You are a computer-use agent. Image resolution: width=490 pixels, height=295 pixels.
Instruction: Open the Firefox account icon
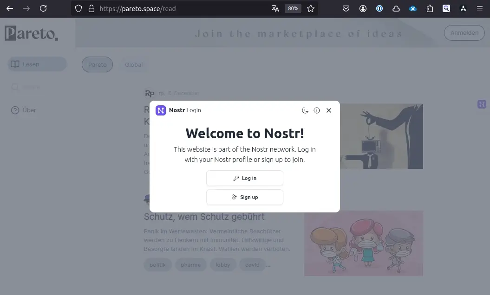363,8
